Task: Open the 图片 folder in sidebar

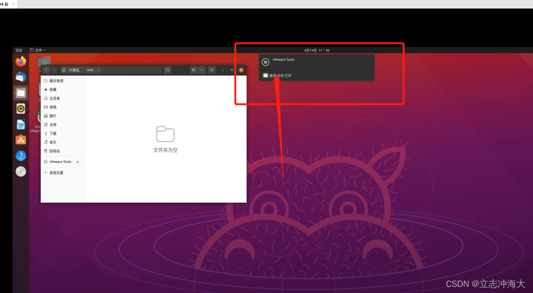Action: pos(62,116)
